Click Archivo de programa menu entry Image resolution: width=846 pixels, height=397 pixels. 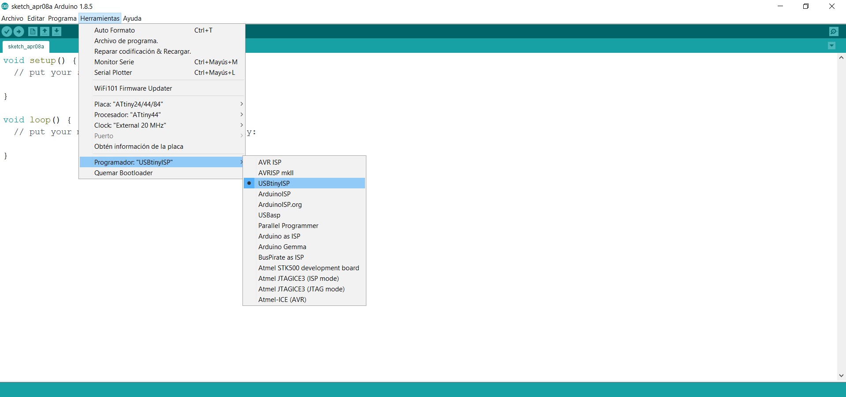[162, 40]
